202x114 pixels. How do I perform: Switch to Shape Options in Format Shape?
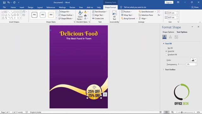[x=168, y=32]
